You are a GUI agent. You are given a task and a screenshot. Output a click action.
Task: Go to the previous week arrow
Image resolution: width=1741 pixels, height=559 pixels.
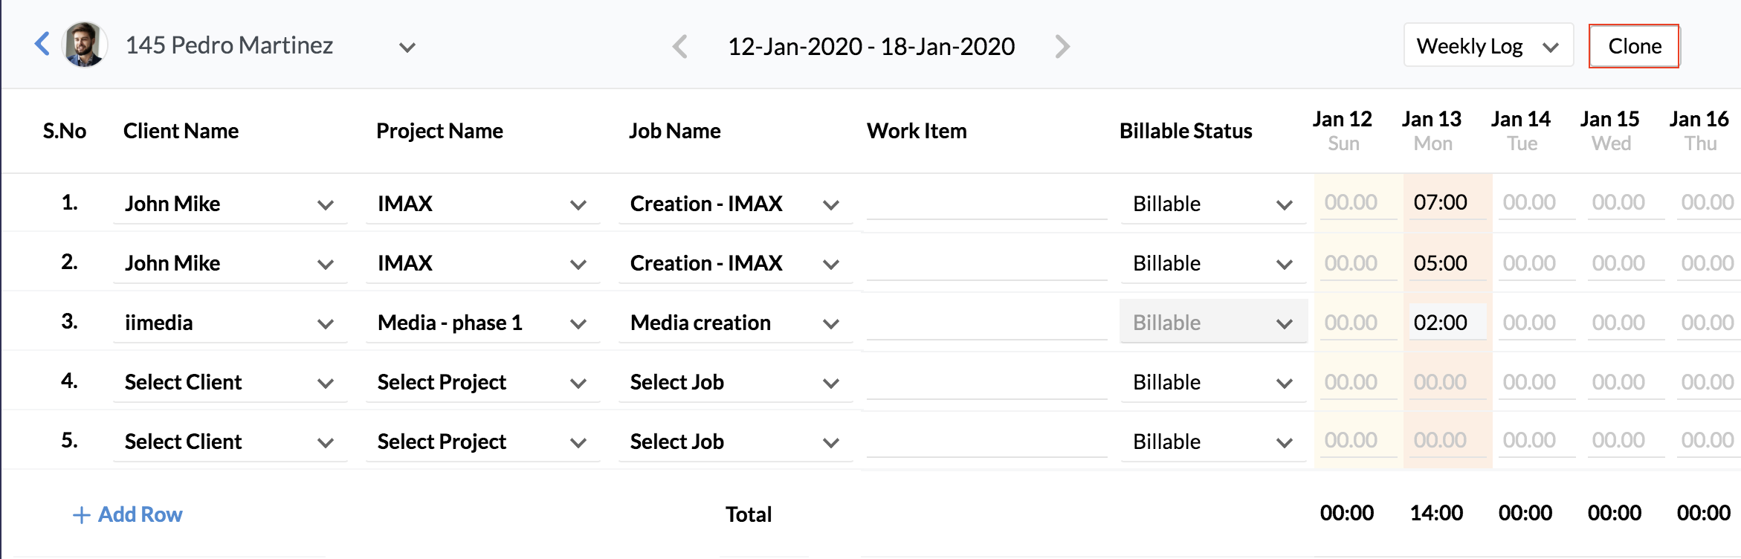tap(679, 47)
